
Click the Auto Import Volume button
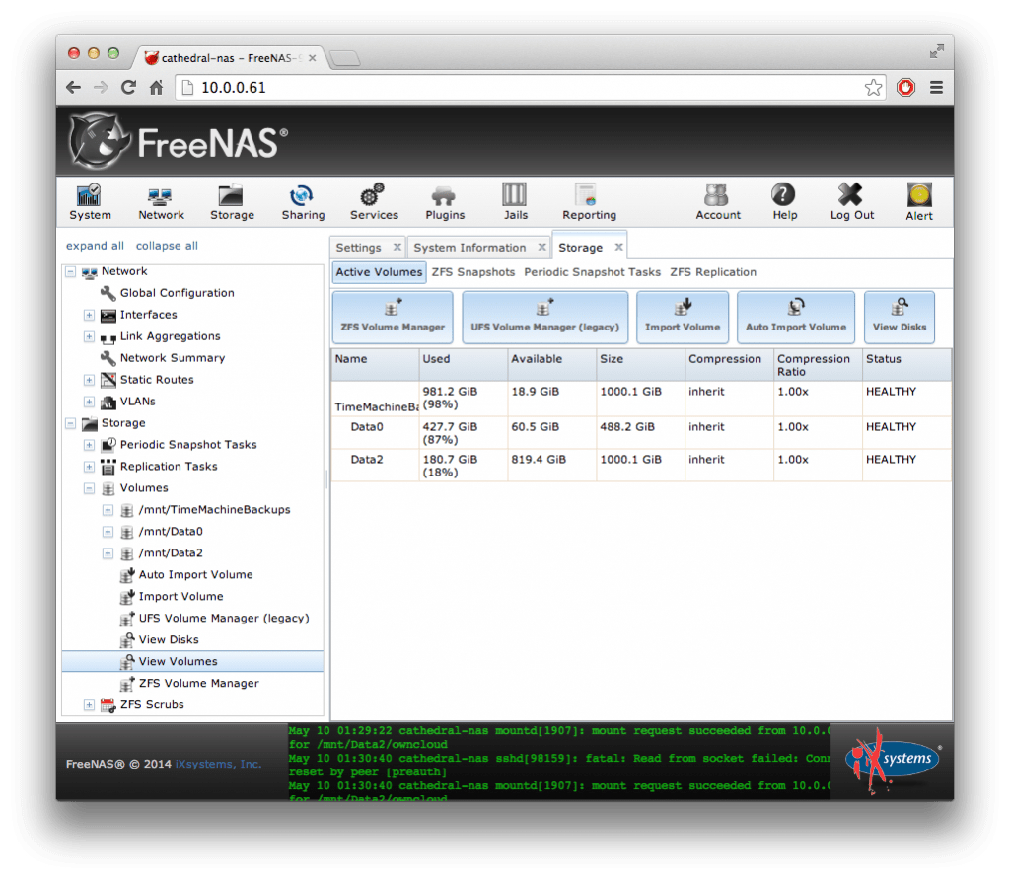tap(796, 317)
